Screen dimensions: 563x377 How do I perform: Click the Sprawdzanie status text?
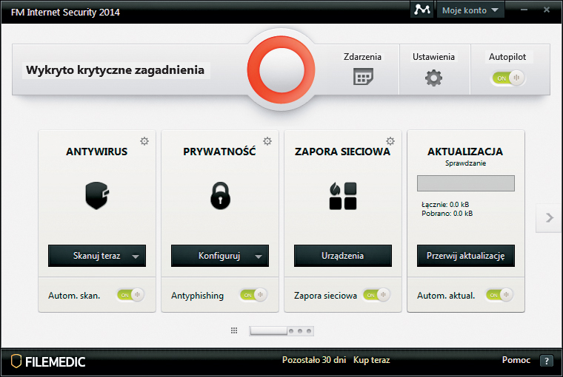pyautogui.click(x=466, y=163)
